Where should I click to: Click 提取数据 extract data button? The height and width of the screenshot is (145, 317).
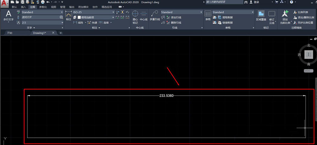coord(225,17)
